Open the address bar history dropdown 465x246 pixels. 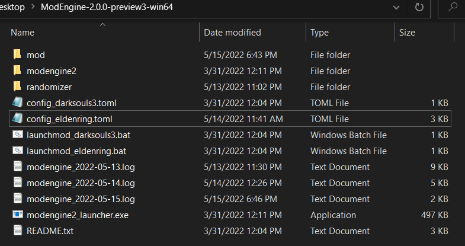(397, 8)
